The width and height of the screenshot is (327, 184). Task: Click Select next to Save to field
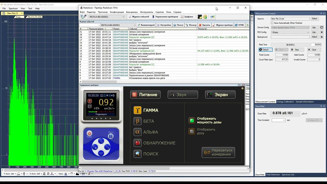pos(314,19)
